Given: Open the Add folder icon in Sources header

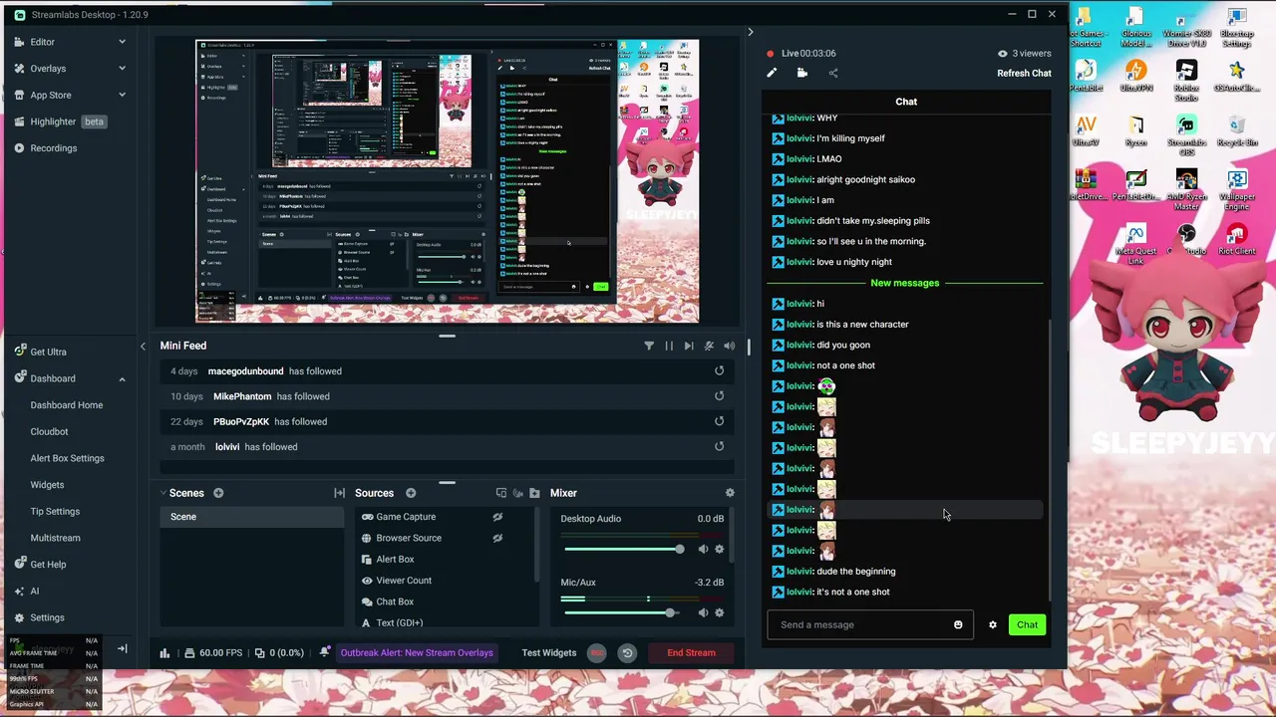Looking at the screenshot, I should 534,493.
